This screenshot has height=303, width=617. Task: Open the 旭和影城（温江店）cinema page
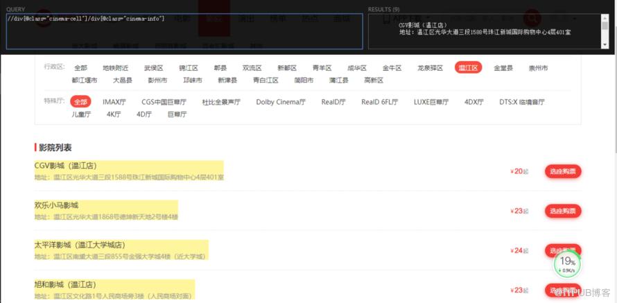pos(65,284)
